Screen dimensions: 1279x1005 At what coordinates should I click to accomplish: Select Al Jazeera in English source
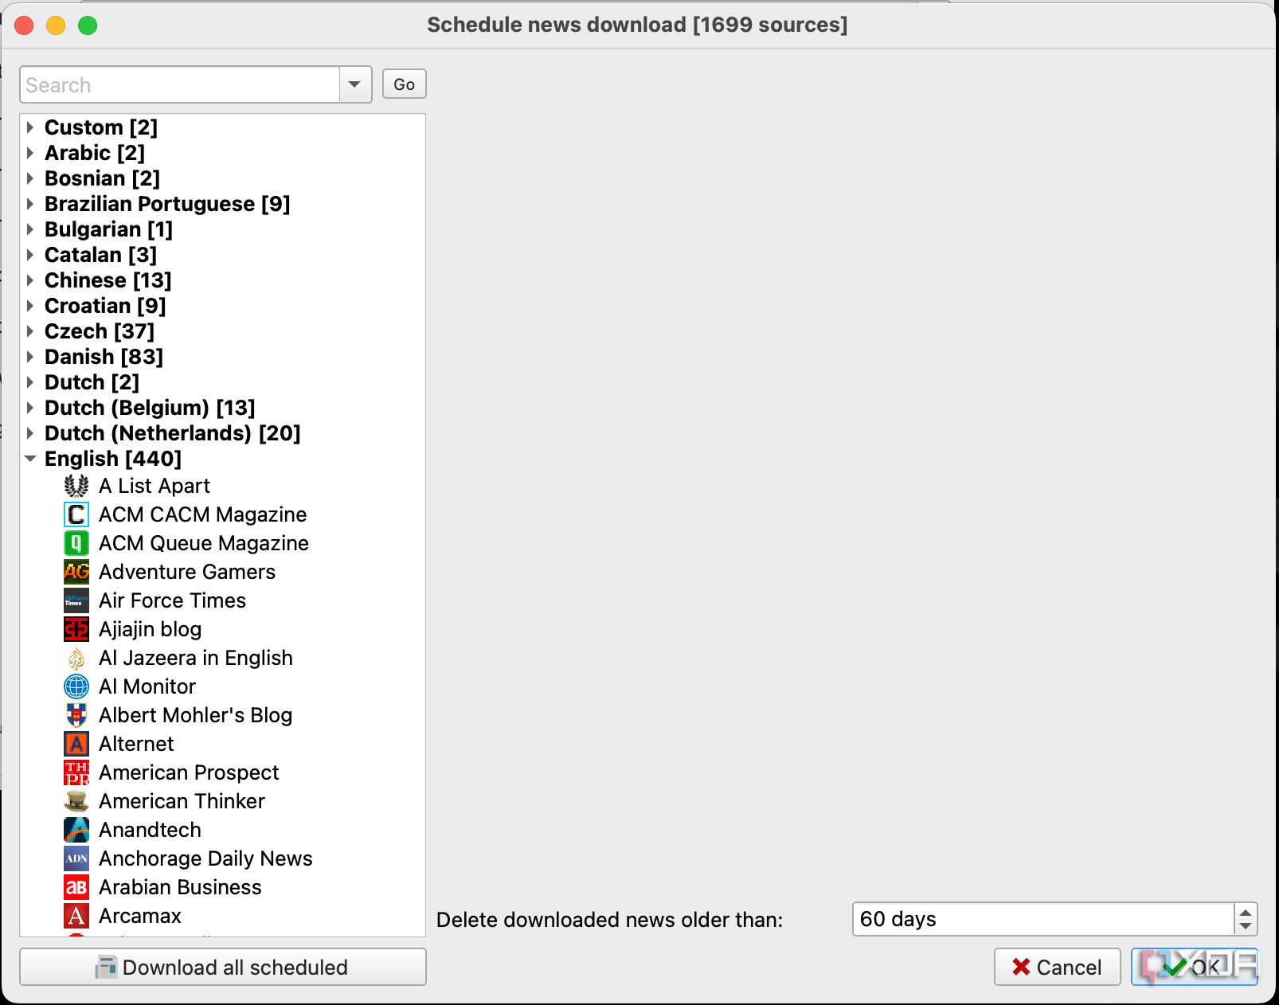(196, 658)
